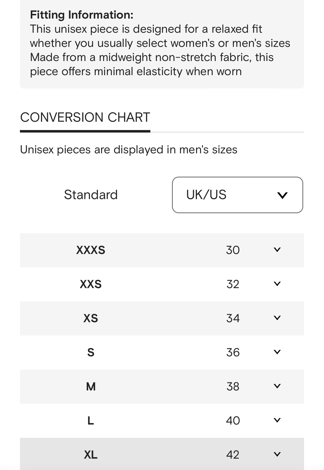Select the CONVERSION CHART tab
Viewport: 324px width, 470px height.
85,118
